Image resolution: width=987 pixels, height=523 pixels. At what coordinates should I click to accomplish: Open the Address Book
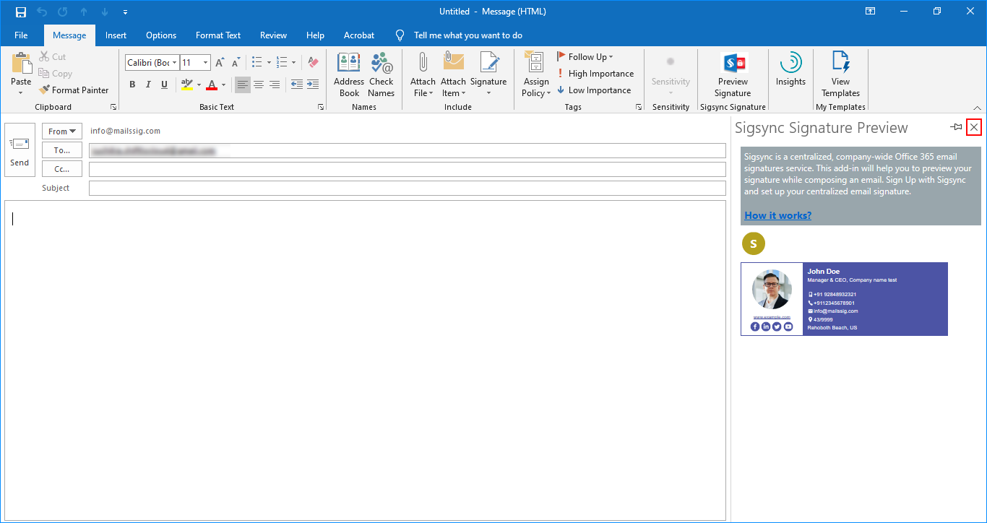click(349, 75)
